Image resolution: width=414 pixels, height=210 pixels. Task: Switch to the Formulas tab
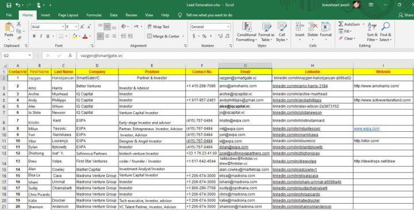[94, 15]
